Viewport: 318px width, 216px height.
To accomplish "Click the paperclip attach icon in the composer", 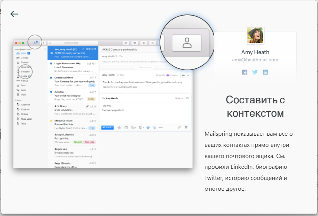I will pos(179,128).
